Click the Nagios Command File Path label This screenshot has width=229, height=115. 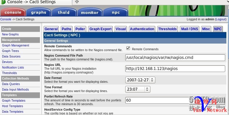(64, 55)
